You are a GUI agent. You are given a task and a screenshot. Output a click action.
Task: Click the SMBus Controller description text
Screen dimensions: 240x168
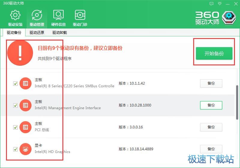74,86
